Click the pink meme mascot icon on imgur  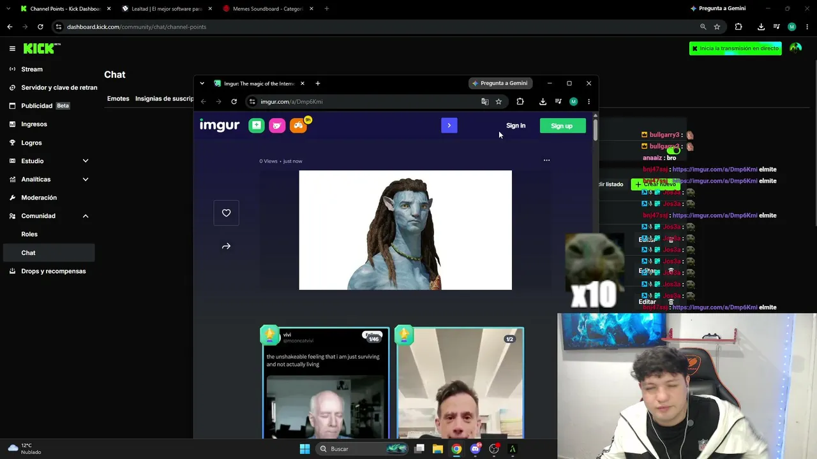tap(277, 126)
